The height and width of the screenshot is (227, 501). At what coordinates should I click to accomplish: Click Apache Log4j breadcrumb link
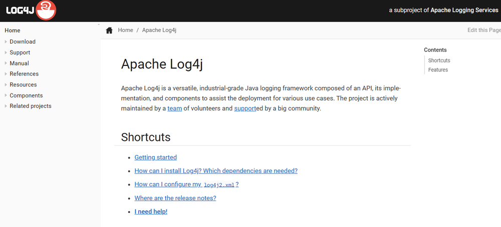click(x=159, y=30)
